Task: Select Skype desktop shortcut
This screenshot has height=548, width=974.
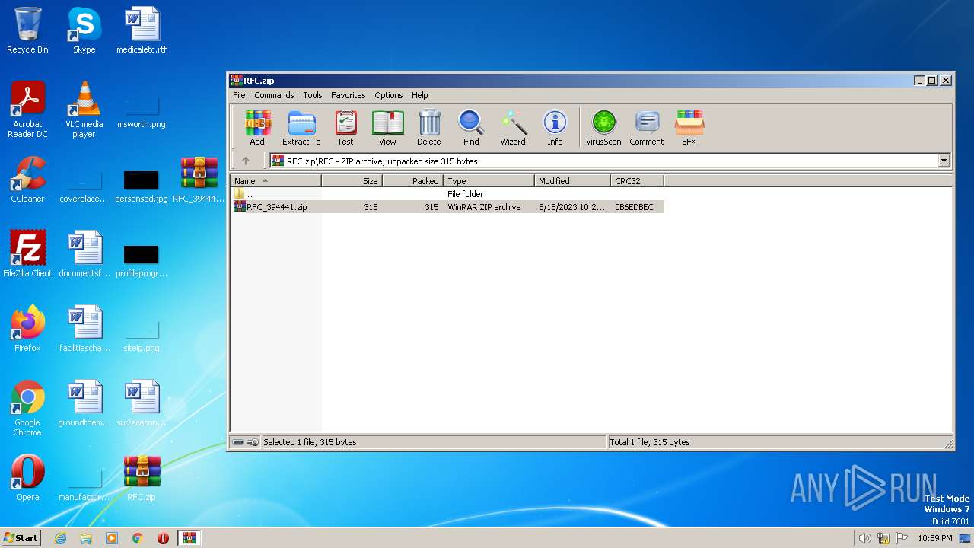Action: coord(84,30)
